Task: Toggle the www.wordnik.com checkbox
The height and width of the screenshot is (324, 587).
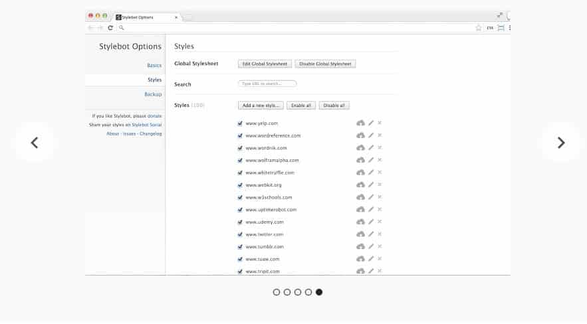Action: [240, 148]
